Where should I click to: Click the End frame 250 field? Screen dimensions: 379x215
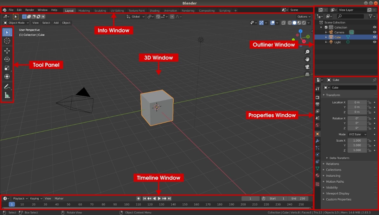coord(298,199)
